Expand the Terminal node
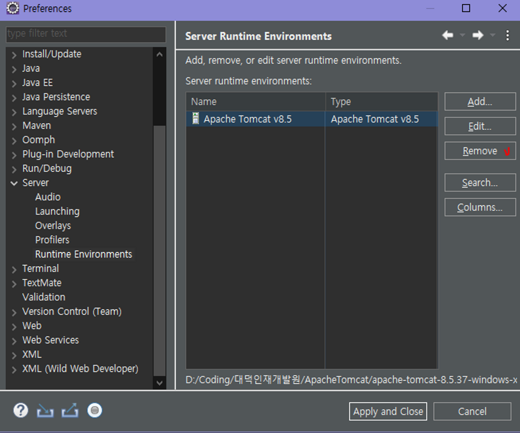Image resolution: width=520 pixels, height=433 pixels. coord(14,269)
